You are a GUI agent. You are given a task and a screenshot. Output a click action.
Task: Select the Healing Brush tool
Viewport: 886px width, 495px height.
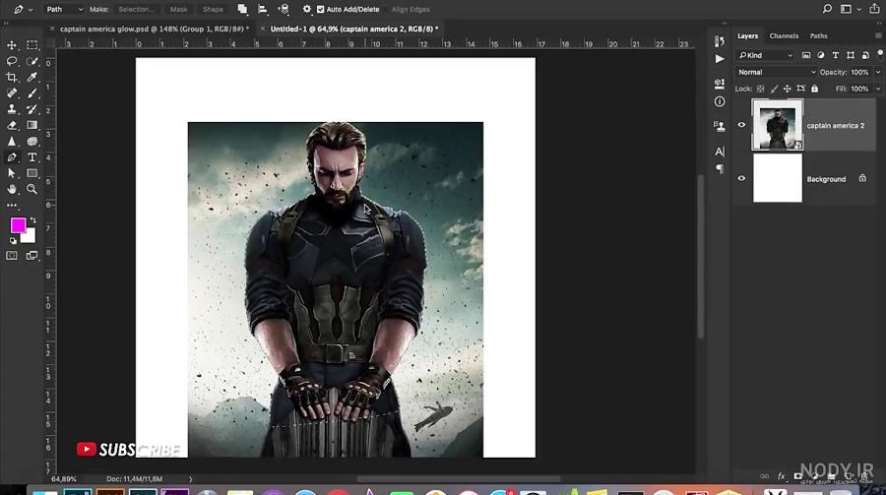pyautogui.click(x=11, y=93)
